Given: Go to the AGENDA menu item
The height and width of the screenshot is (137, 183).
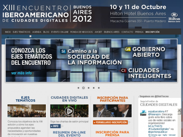Looking at the screenshot, I should pyautogui.click(x=37, y=32).
